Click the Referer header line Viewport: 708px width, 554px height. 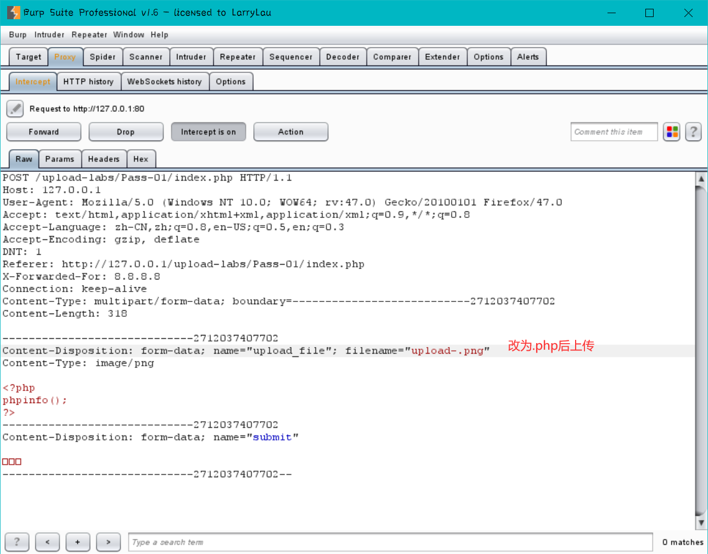click(x=183, y=264)
